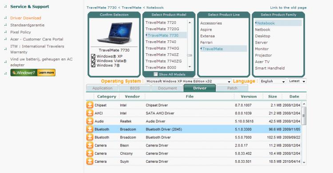Screen dimensions: 333x173
Task: Follow the Link to the old page
Action: pyautogui.click(x=288, y=8)
